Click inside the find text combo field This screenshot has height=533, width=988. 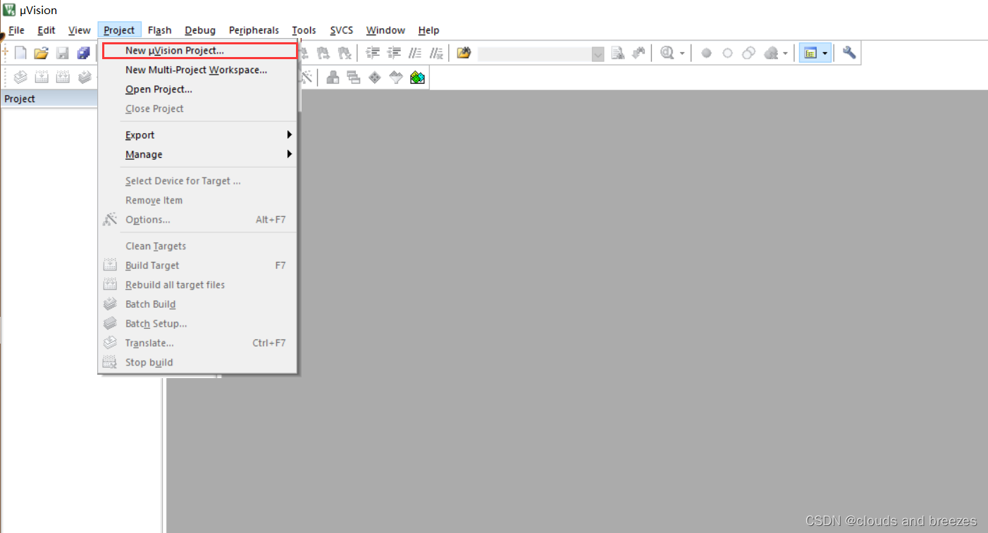(x=534, y=54)
